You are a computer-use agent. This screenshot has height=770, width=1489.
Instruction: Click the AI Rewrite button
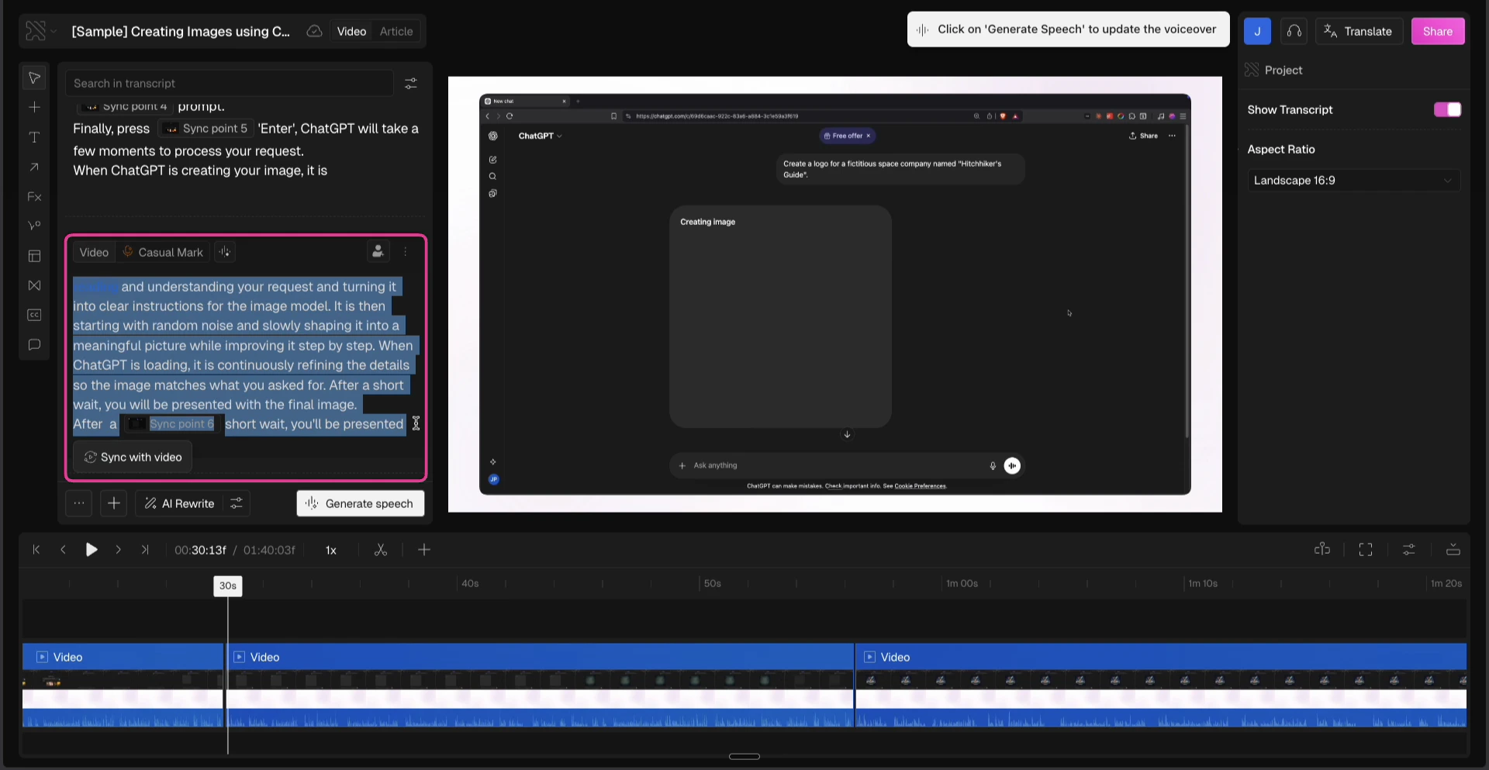pyautogui.click(x=179, y=503)
